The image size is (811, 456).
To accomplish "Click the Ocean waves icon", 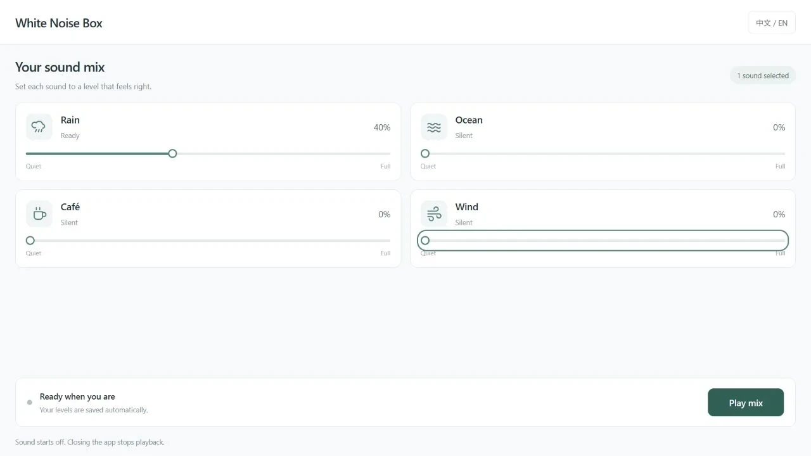I will click(433, 127).
